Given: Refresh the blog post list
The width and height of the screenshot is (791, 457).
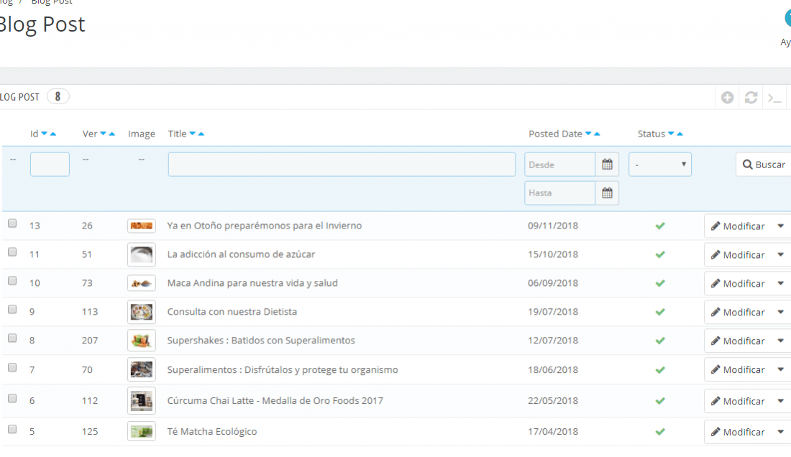Looking at the screenshot, I should [x=751, y=97].
